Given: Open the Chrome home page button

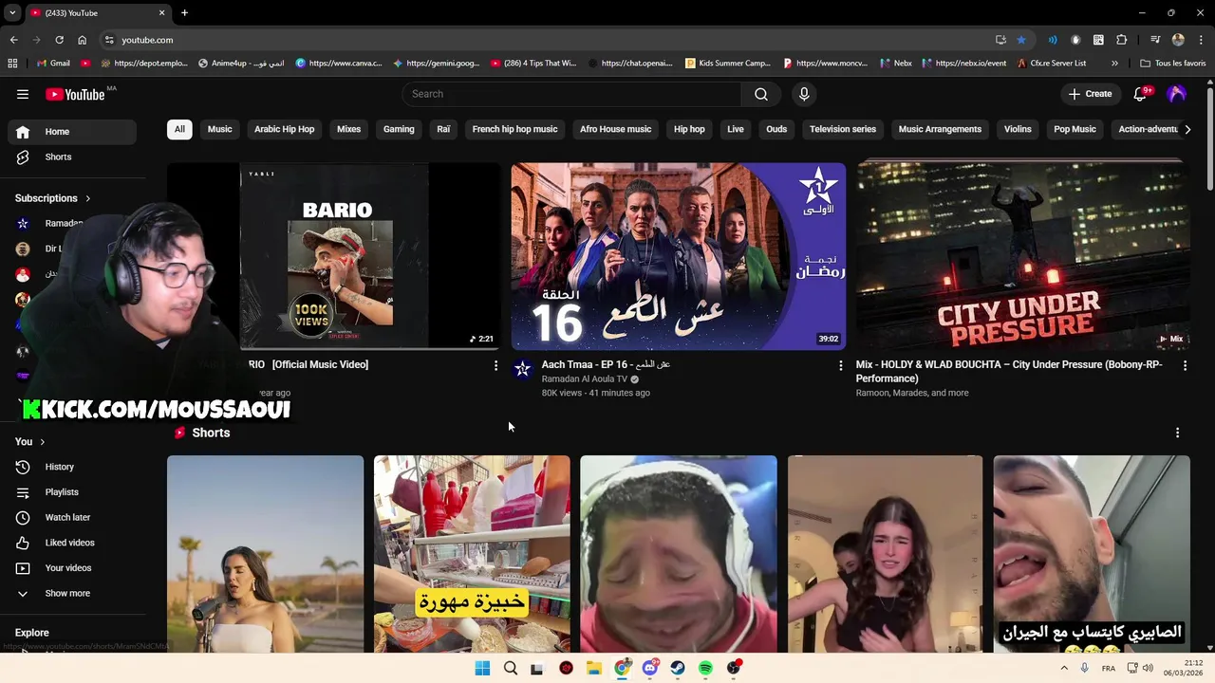Looking at the screenshot, I should (83, 40).
